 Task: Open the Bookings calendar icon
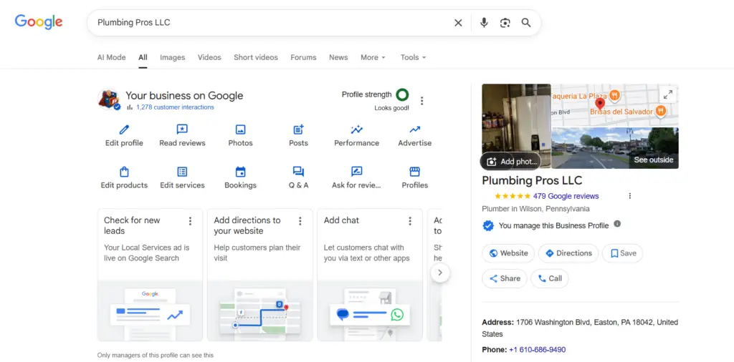[x=240, y=172]
